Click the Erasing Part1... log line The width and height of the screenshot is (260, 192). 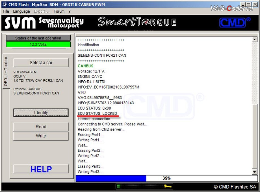pos(90,134)
